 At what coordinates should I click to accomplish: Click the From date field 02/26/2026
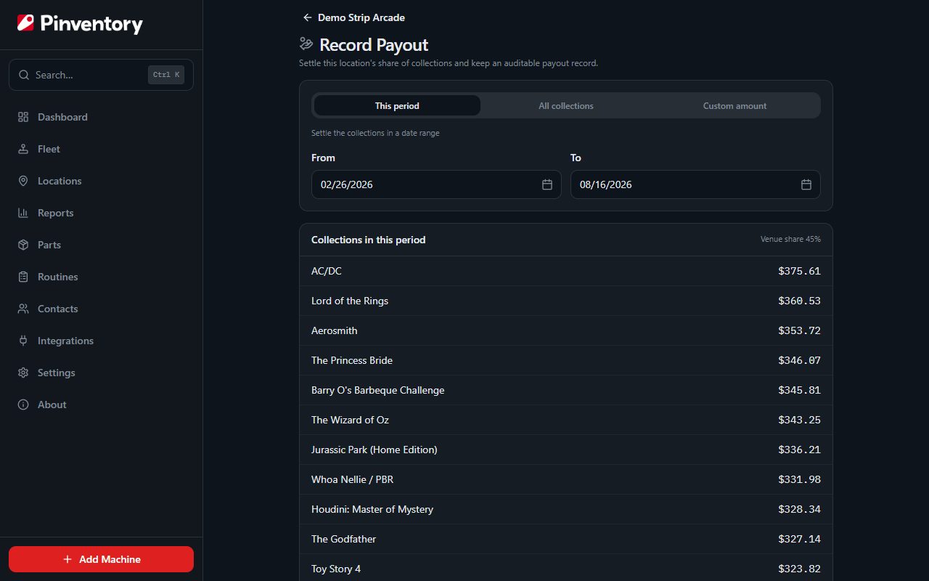click(436, 184)
